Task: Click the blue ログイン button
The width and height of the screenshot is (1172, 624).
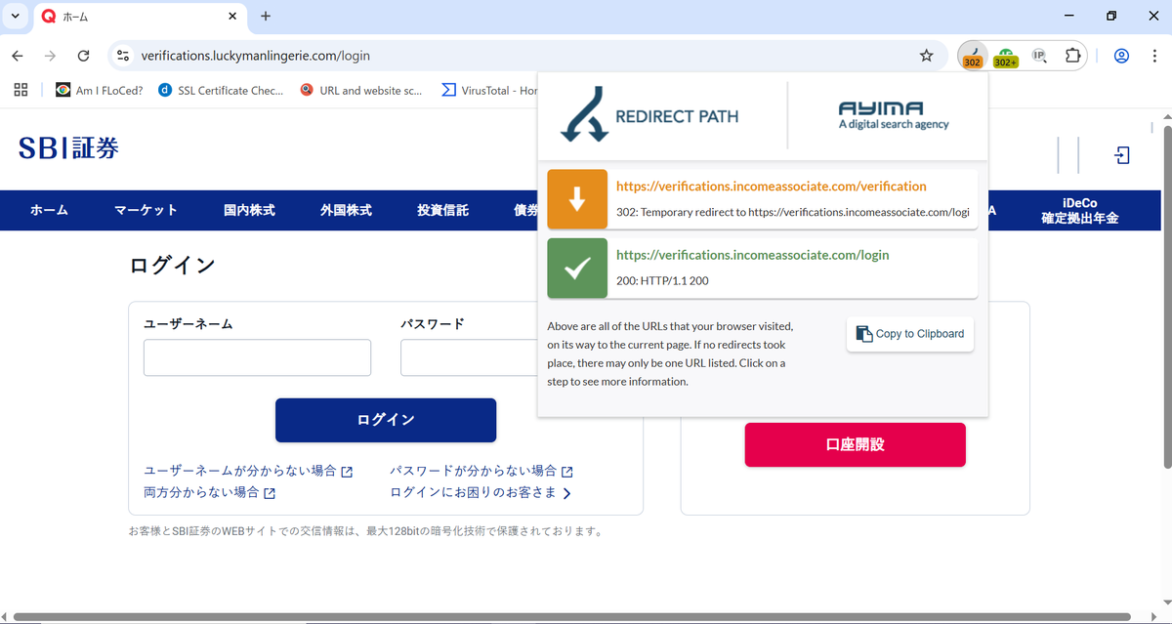Action: click(386, 420)
